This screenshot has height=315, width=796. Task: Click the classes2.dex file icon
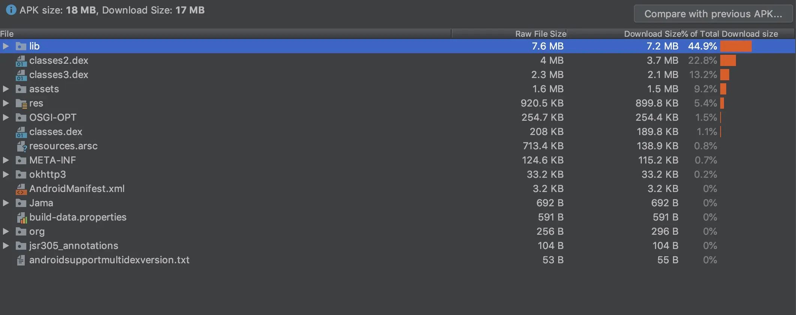click(x=21, y=61)
